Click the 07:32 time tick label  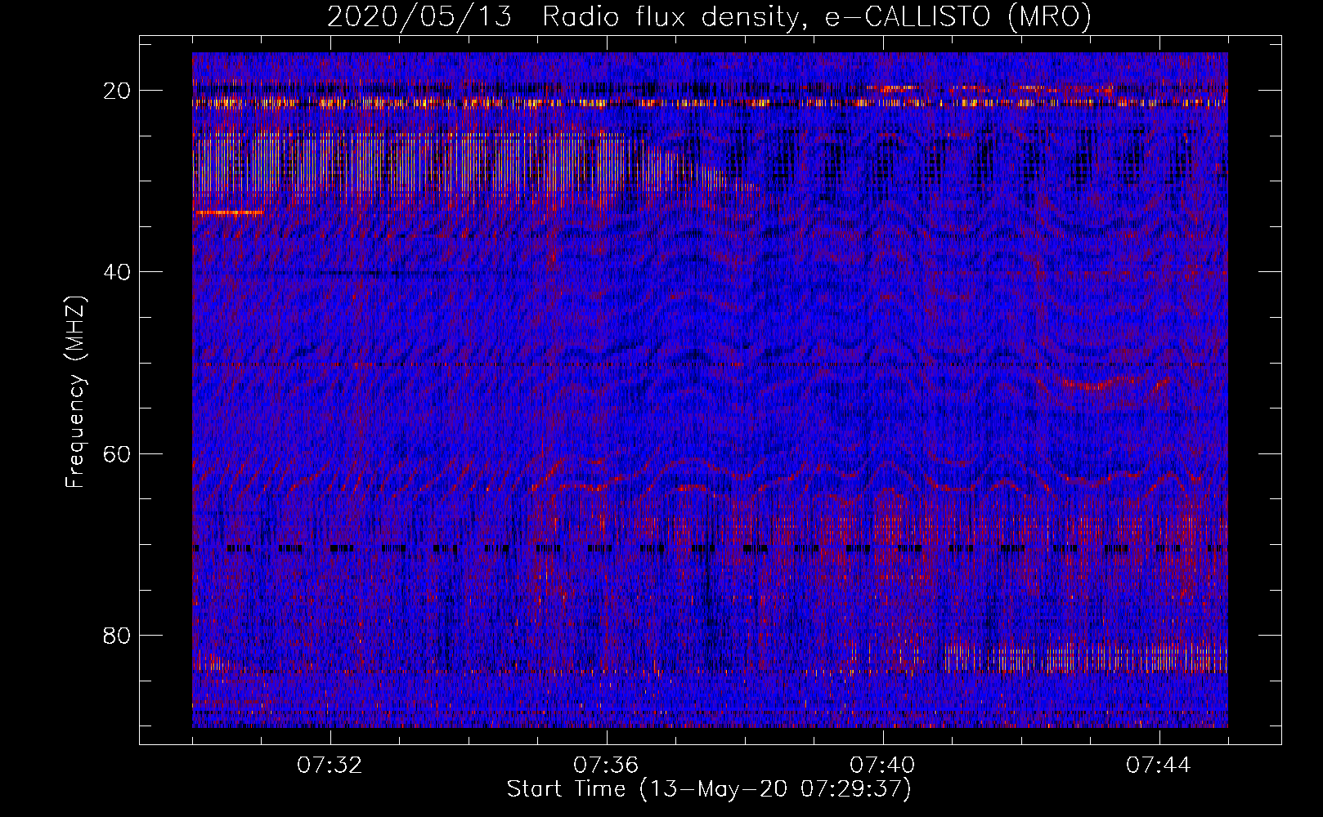[x=330, y=766]
